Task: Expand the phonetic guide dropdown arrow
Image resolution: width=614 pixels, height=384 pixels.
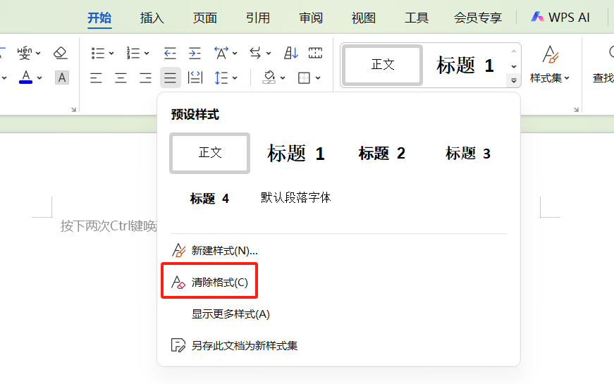Action: coord(38,53)
